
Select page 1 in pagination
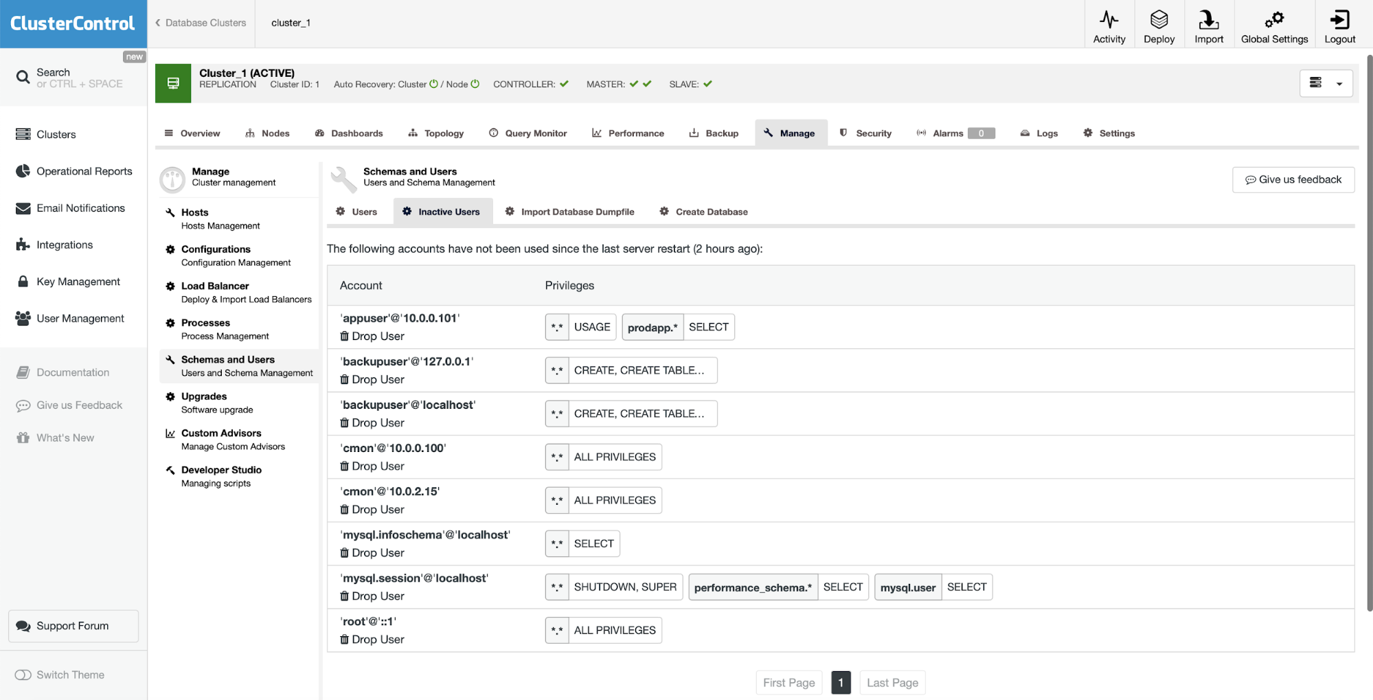[841, 682]
